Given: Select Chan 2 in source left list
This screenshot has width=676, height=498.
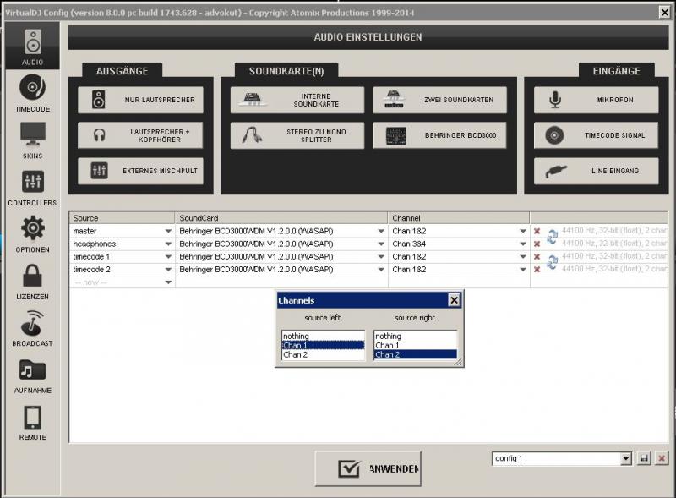Looking at the screenshot, I should pos(323,355).
